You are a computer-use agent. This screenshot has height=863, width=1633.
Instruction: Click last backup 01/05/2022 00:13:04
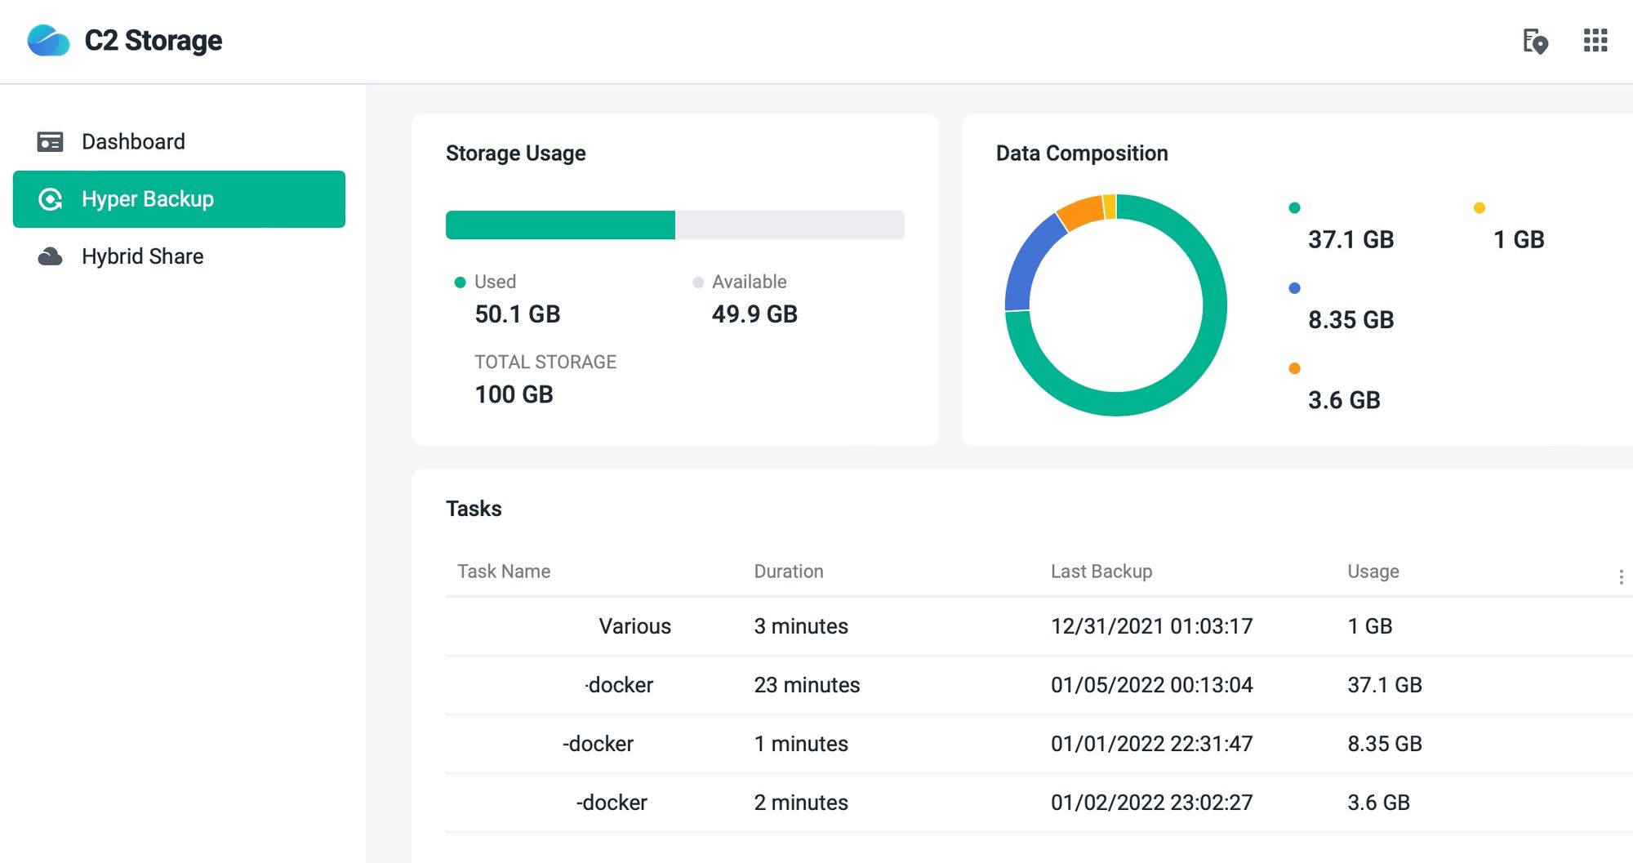(1151, 685)
